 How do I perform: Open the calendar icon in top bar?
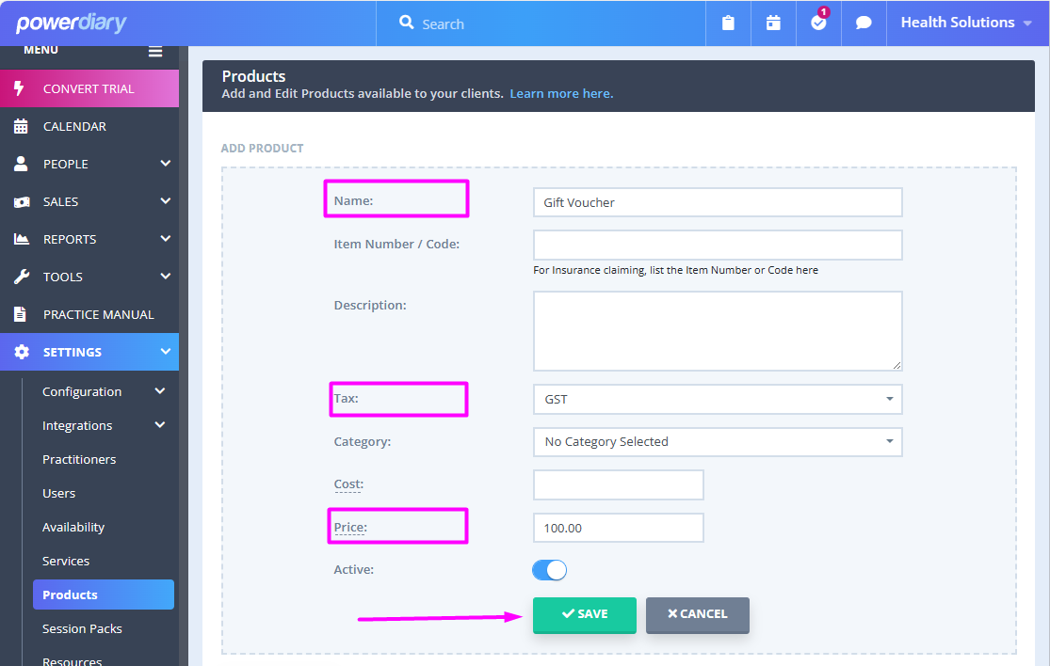773,24
